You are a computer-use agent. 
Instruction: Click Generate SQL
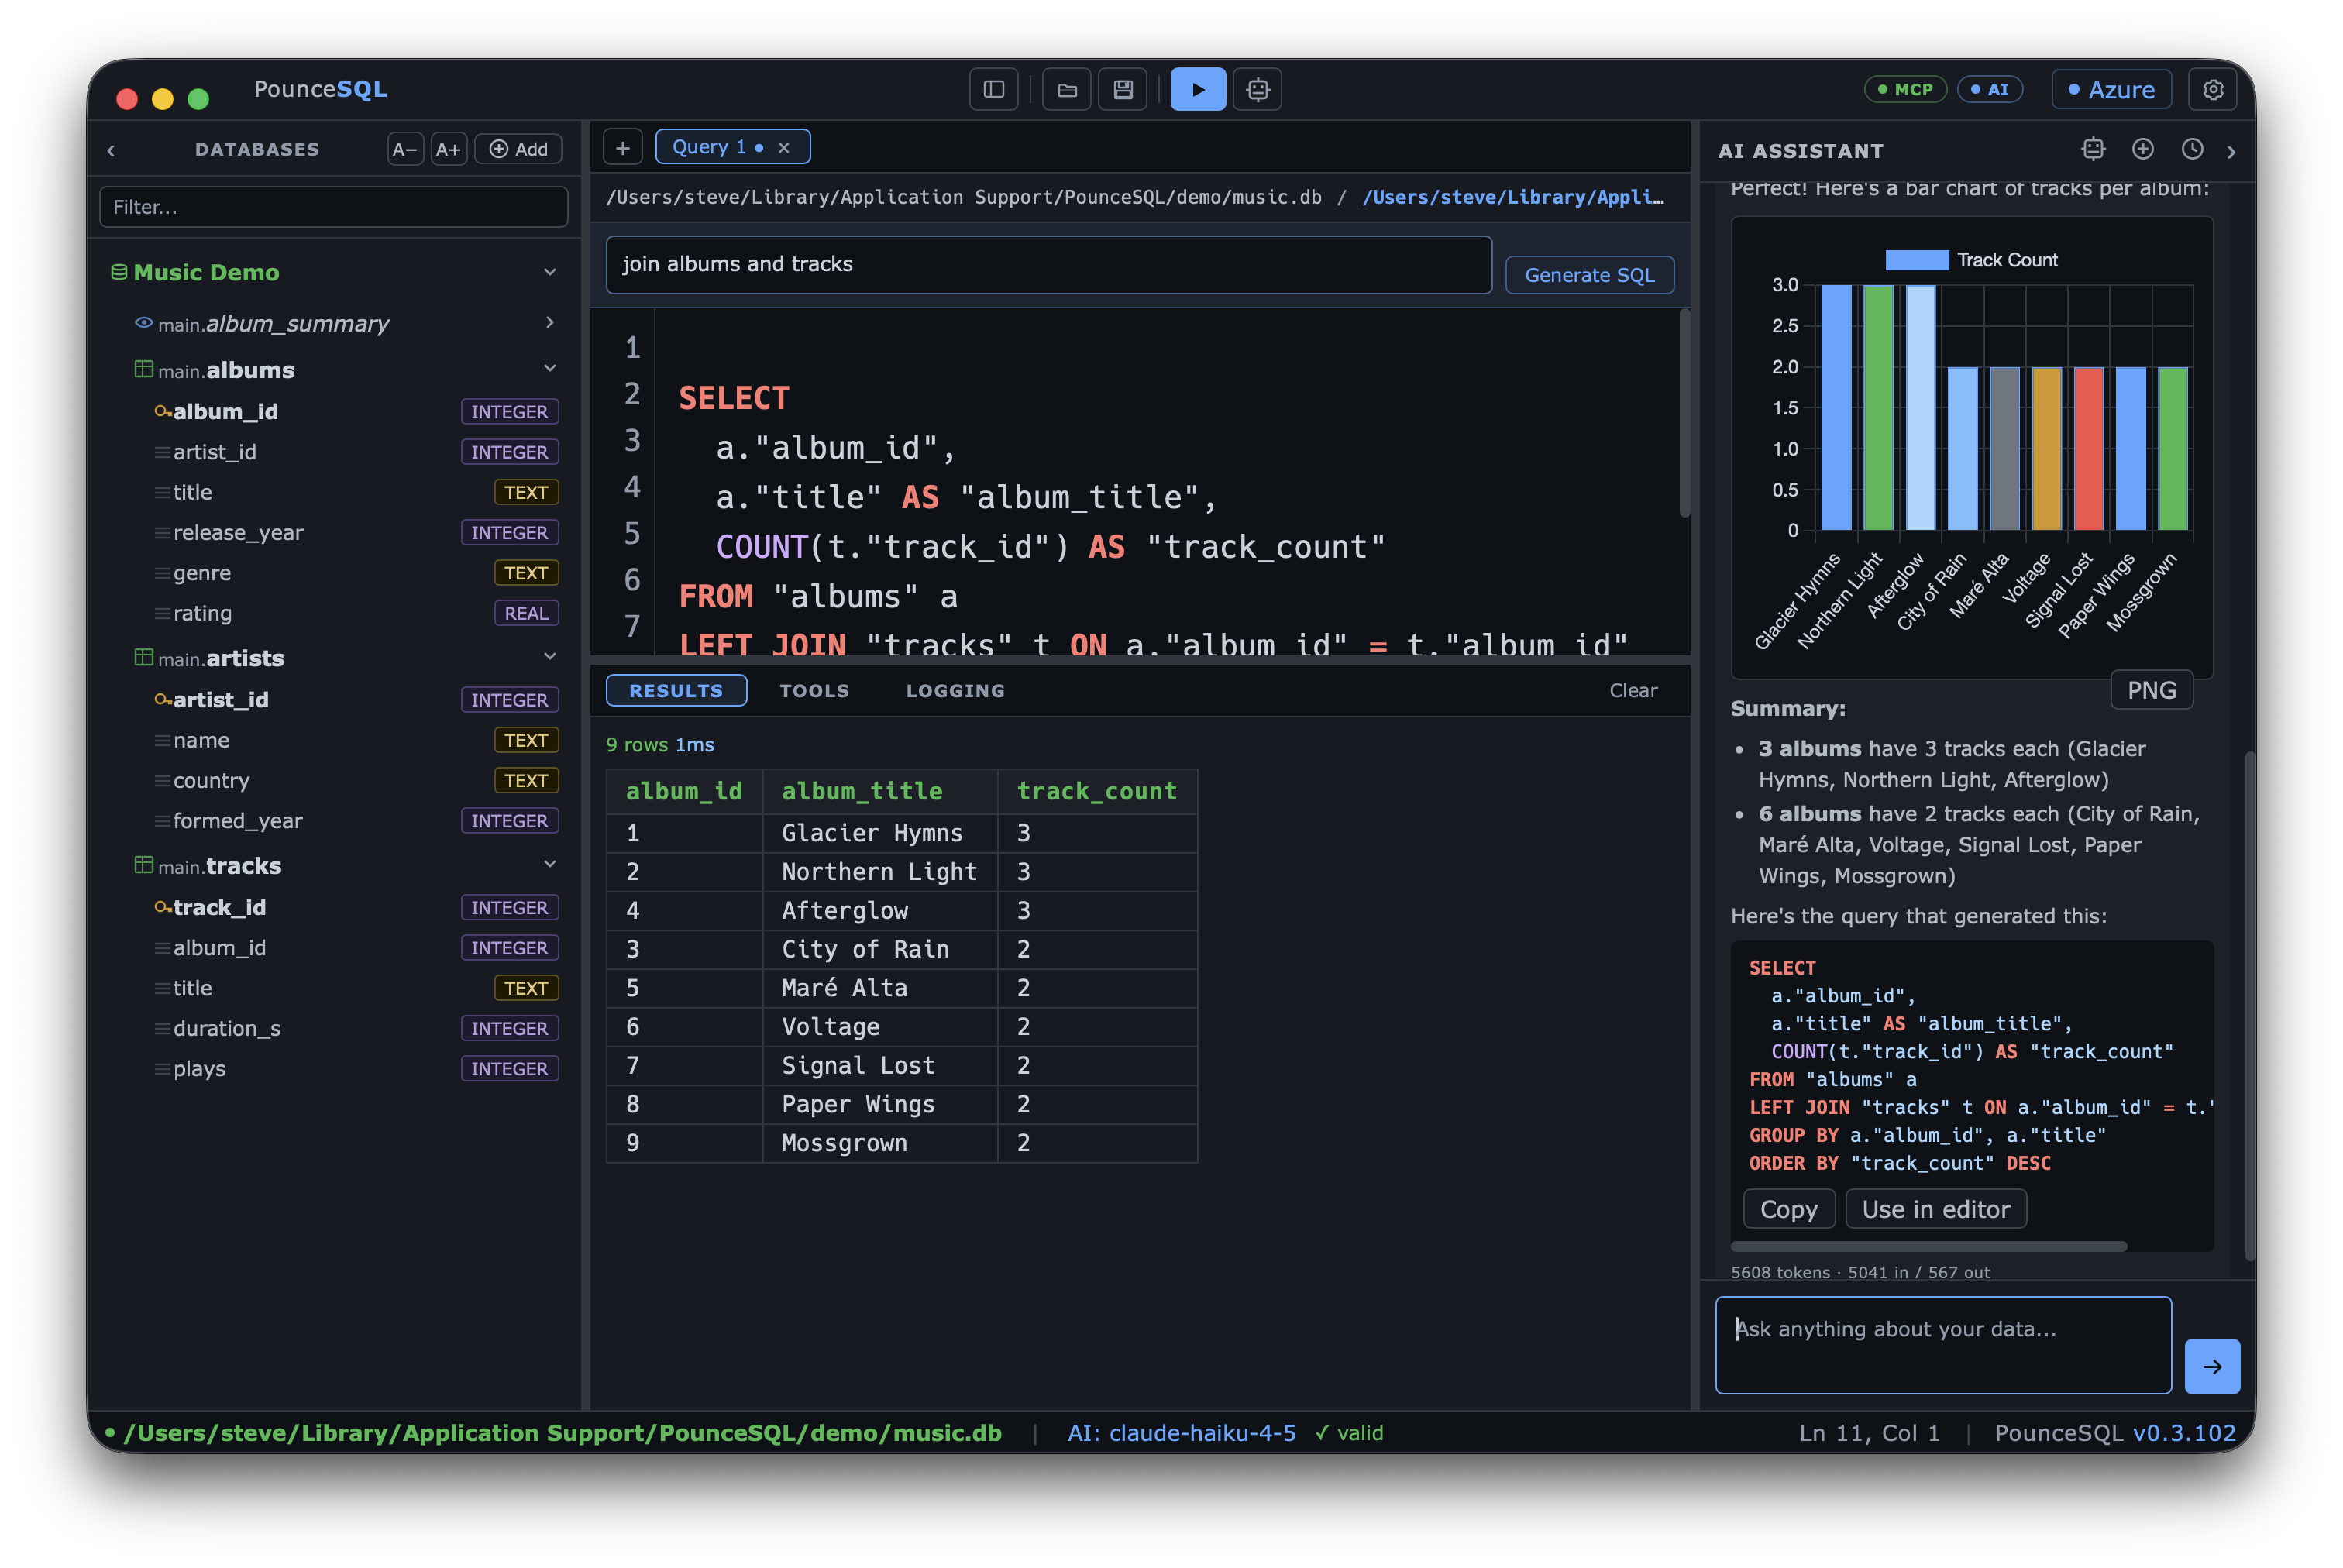click(x=1589, y=275)
